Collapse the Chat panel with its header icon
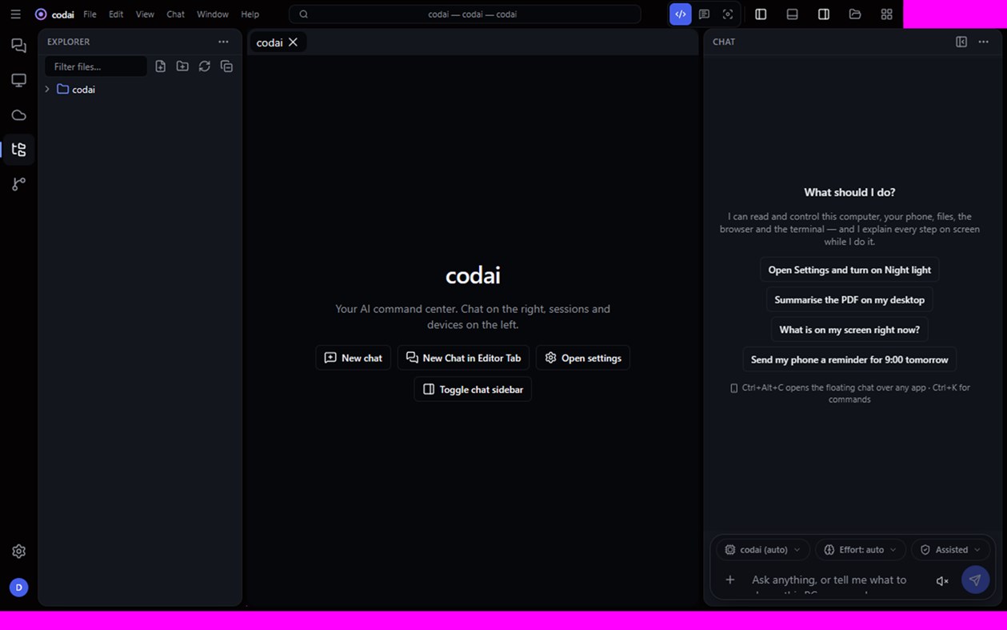 point(961,42)
